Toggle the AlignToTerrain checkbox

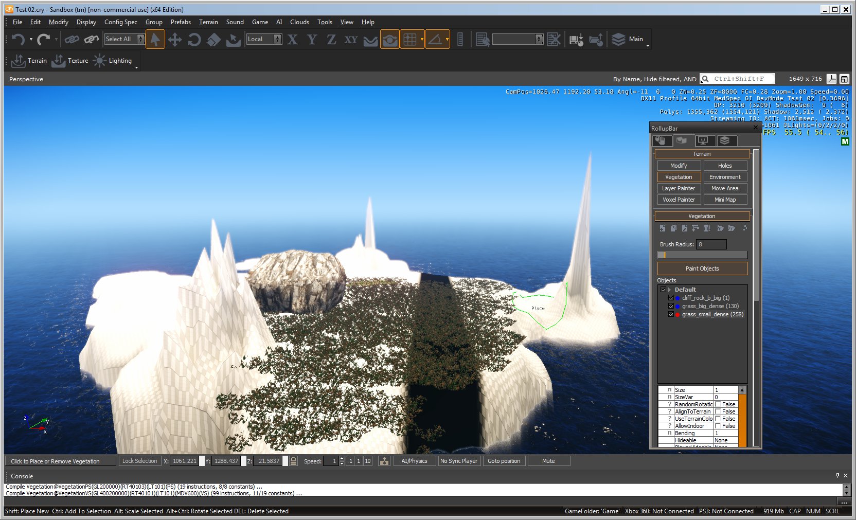[718, 411]
